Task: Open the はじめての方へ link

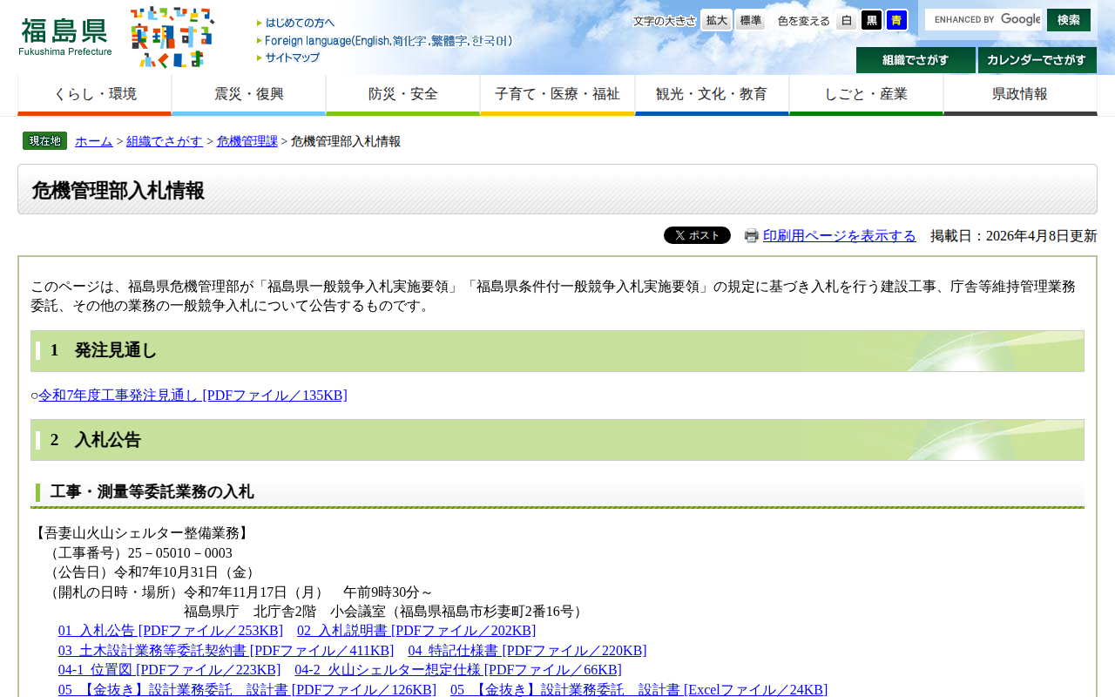Action: point(296,23)
